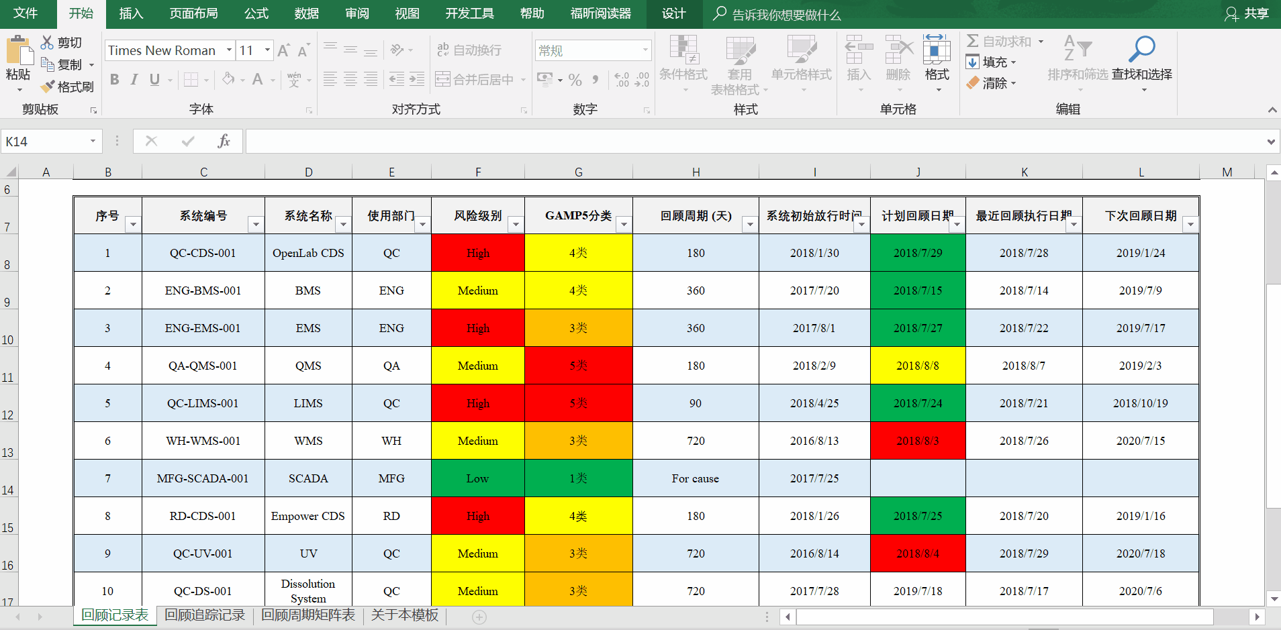Click Merge and Center (合并后居中)
The height and width of the screenshot is (630, 1281).
[x=475, y=79]
